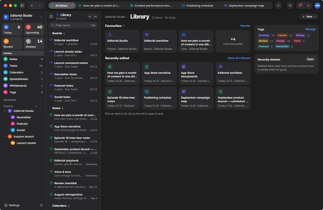
Task: Collapse the Editorial Studio project tree
Action: tap(5, 111)
